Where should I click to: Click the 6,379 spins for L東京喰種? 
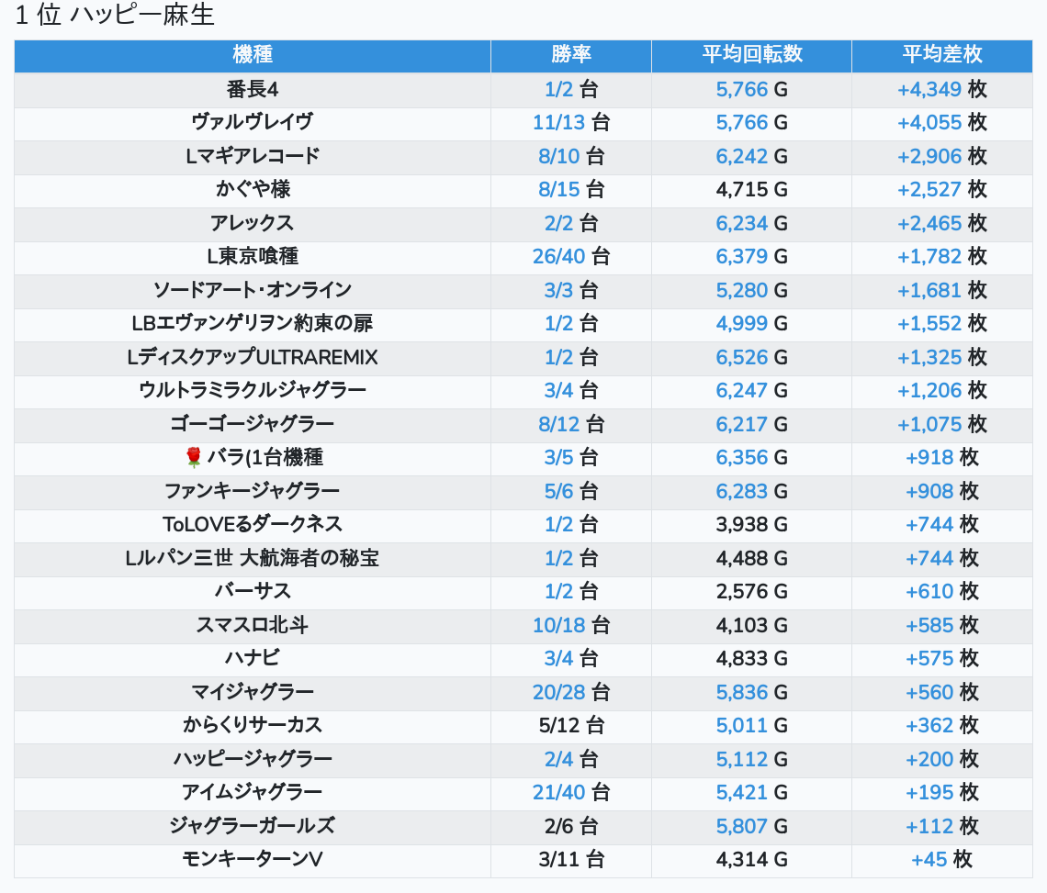[x=741, y=256]
